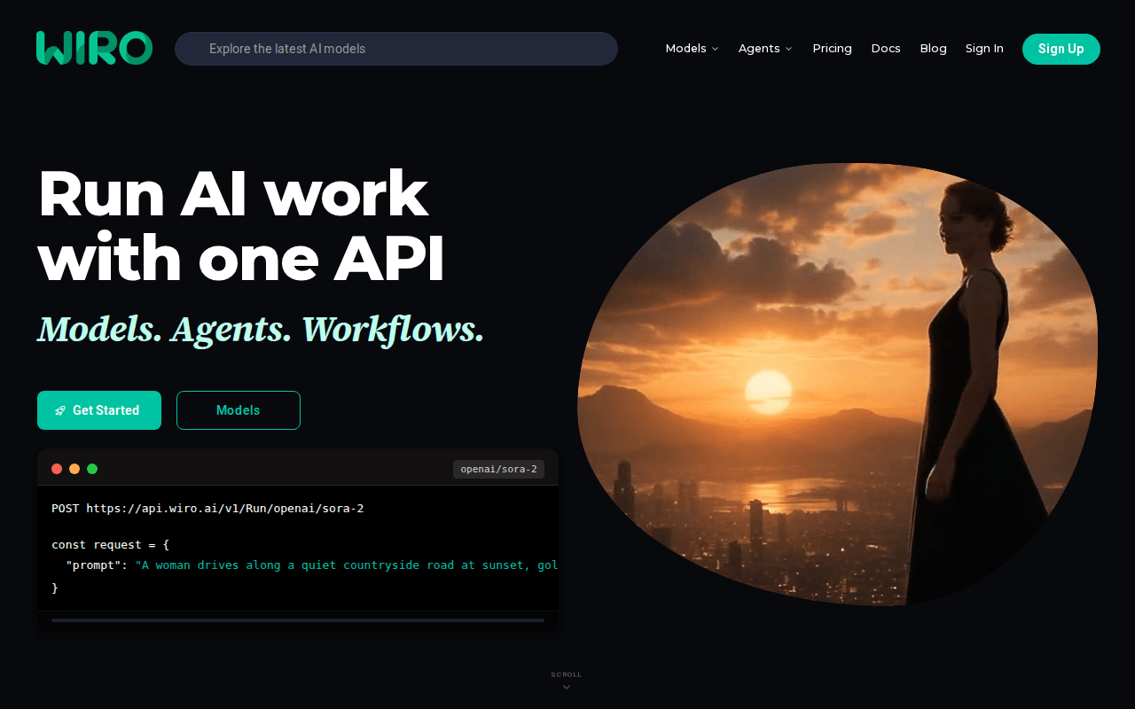Click the 'POST https://api.wiro.ai/v1/Run/openai/sora-2' line
This screenshot has width=1135, height=709.
[x=207, y=509]
